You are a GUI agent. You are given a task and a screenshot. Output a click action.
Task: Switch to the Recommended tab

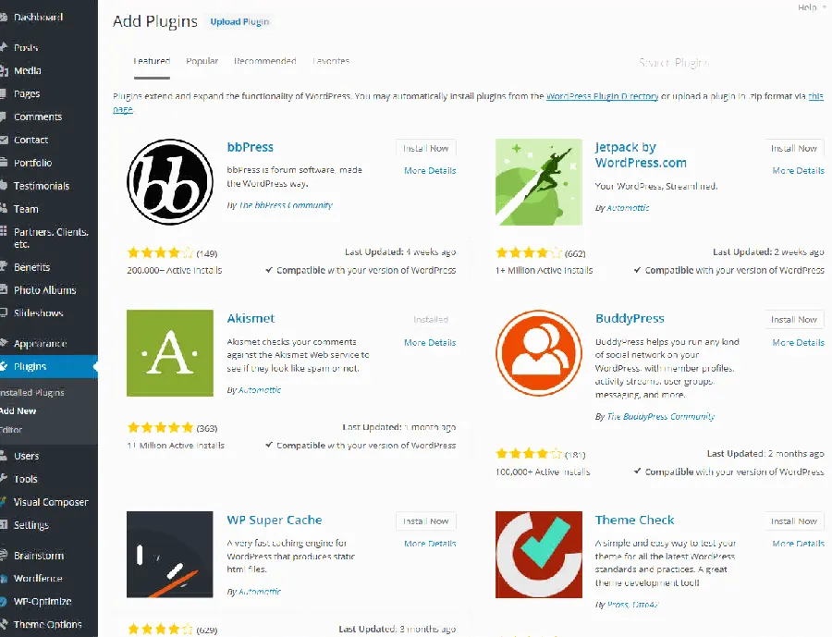coord(265,61)
